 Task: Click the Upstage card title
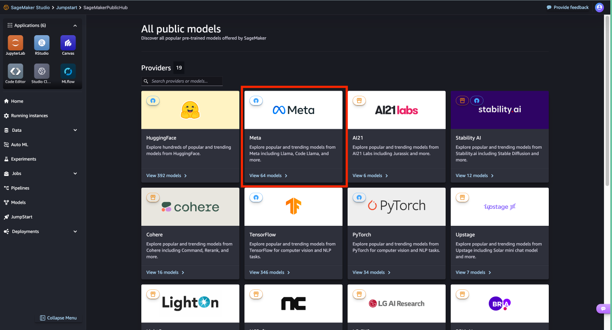click(x=465, y=235)
